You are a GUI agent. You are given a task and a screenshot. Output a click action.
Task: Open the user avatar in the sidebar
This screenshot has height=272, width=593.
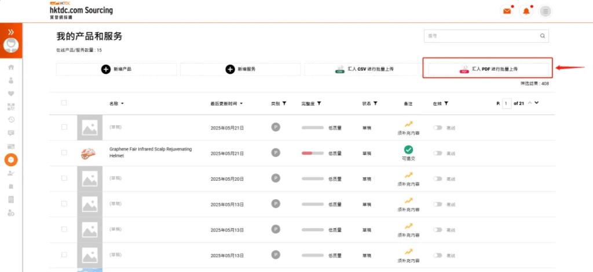pyautogui.click(x=11, y=45)
